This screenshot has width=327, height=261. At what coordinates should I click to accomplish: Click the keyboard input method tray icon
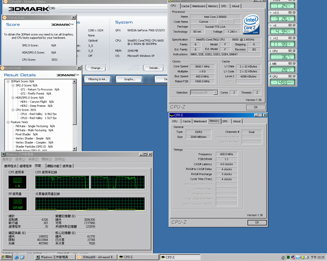(283, 257)
